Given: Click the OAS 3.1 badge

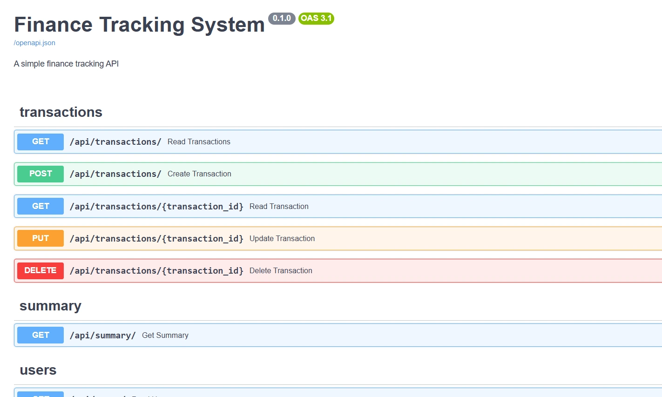Looking at the screenshot, I should [316, 19].
